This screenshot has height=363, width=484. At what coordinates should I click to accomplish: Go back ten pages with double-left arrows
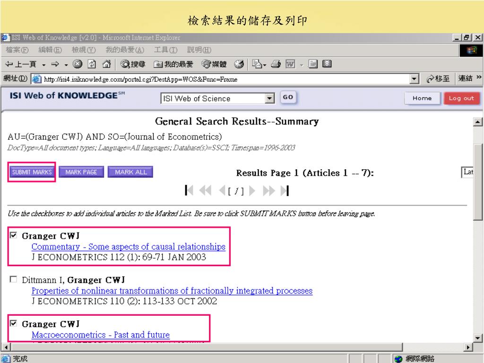205,190
